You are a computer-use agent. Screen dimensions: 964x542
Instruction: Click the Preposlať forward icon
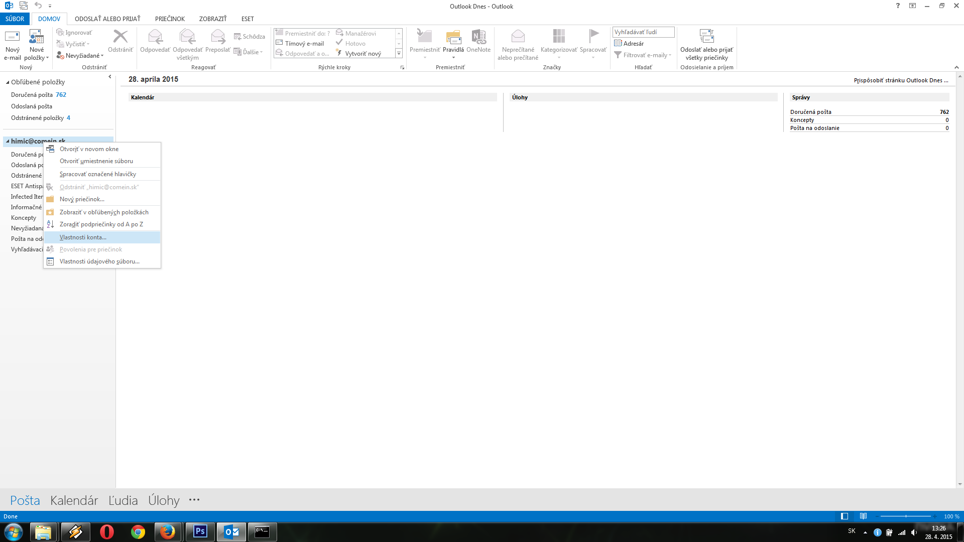point(218,37)
